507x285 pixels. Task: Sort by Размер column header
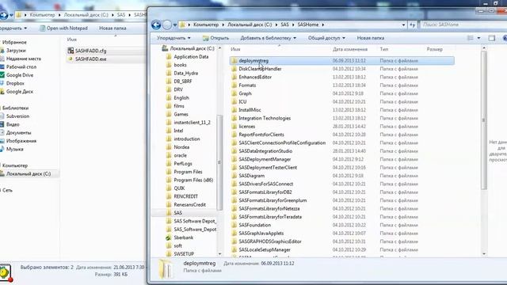coord(435,49)
